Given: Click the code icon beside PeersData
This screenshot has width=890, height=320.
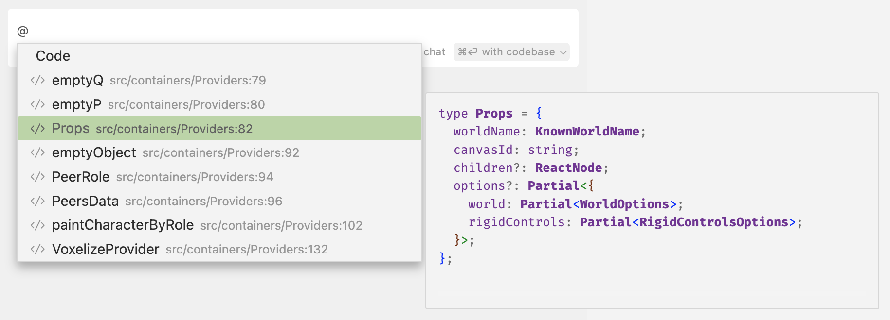Looking at the screenshot, I should pyautogui.click(x=37, y=201).
